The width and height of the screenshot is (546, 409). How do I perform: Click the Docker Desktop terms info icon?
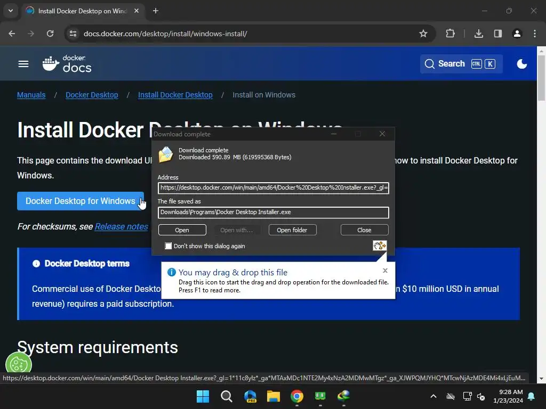[x=36, y=264]
